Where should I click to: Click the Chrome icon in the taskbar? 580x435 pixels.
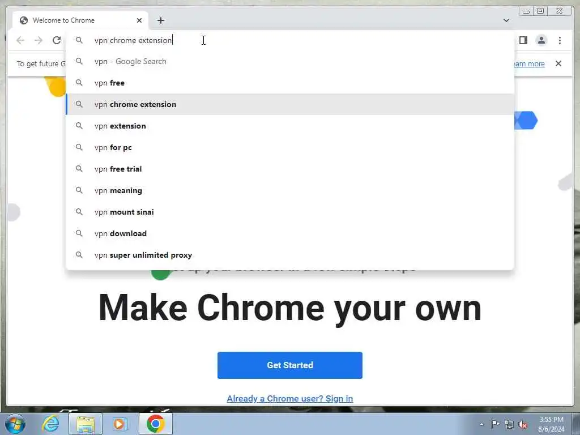pos(155,424)
